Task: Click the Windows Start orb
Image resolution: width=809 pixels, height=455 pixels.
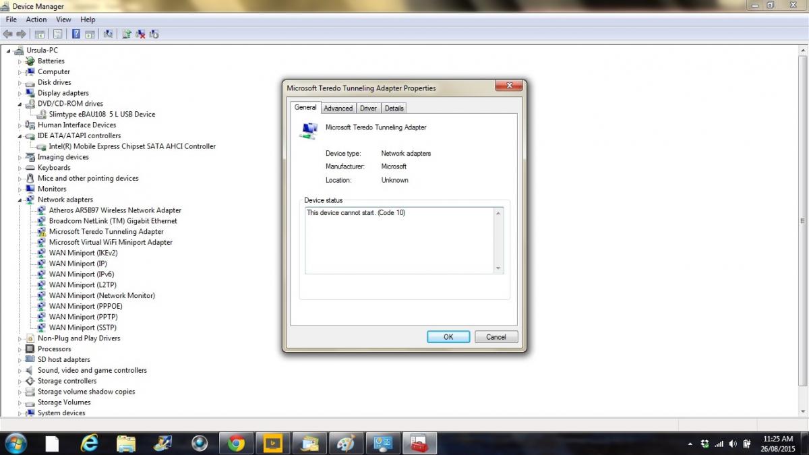Action: click(16, 443)
